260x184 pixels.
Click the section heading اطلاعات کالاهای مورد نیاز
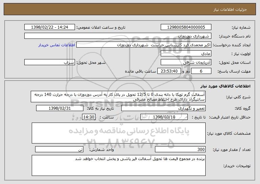(x=225, y=86)
